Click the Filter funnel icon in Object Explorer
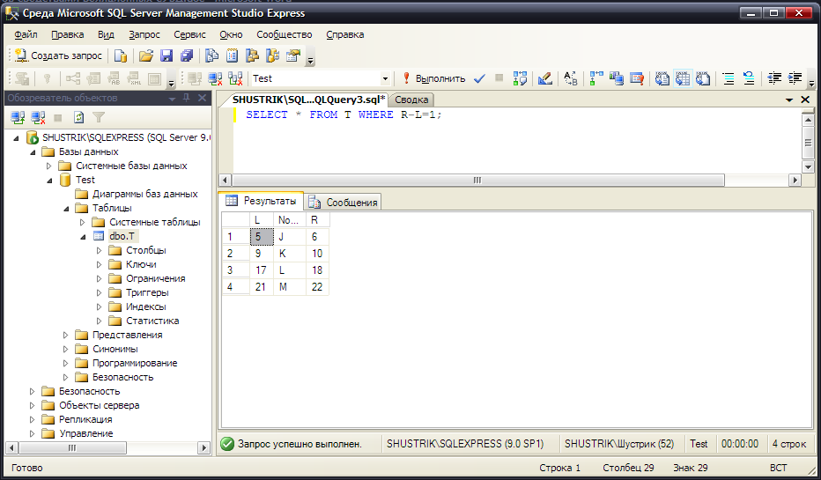This screenshot has height=480, width=821. [x=99, y=117]
